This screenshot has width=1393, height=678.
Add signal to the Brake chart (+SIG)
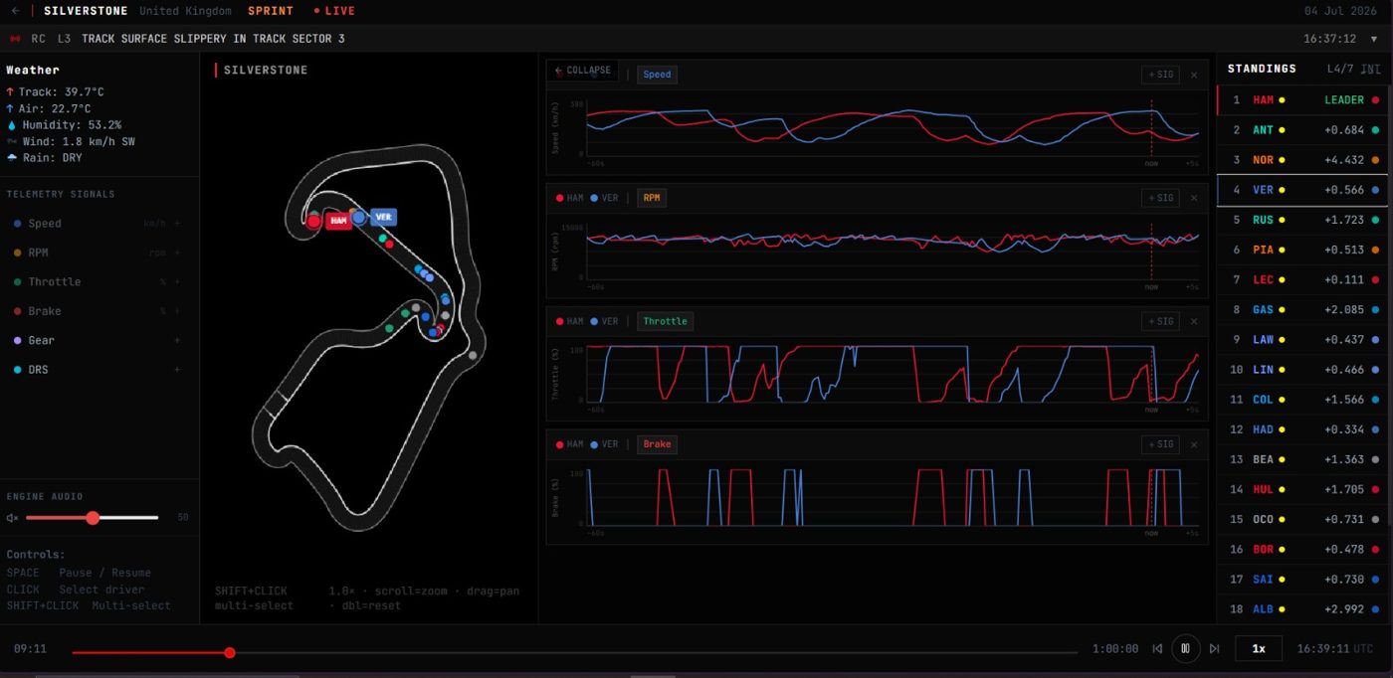[1160, 444]
